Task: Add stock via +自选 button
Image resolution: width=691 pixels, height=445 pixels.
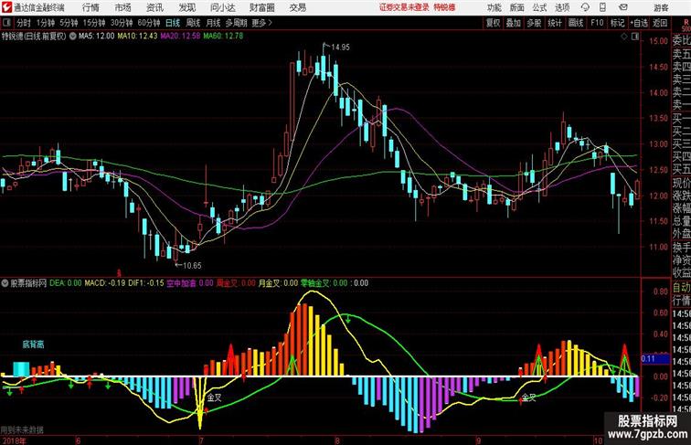Action: tap(639, 23)
